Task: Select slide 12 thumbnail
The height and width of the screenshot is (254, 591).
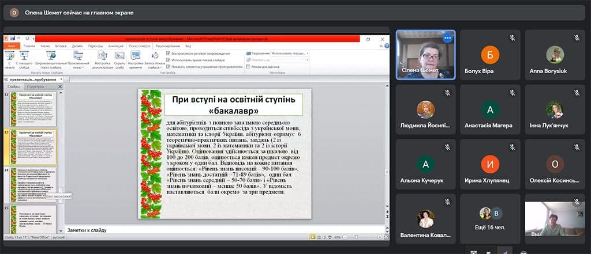Action: coord(33,109)
